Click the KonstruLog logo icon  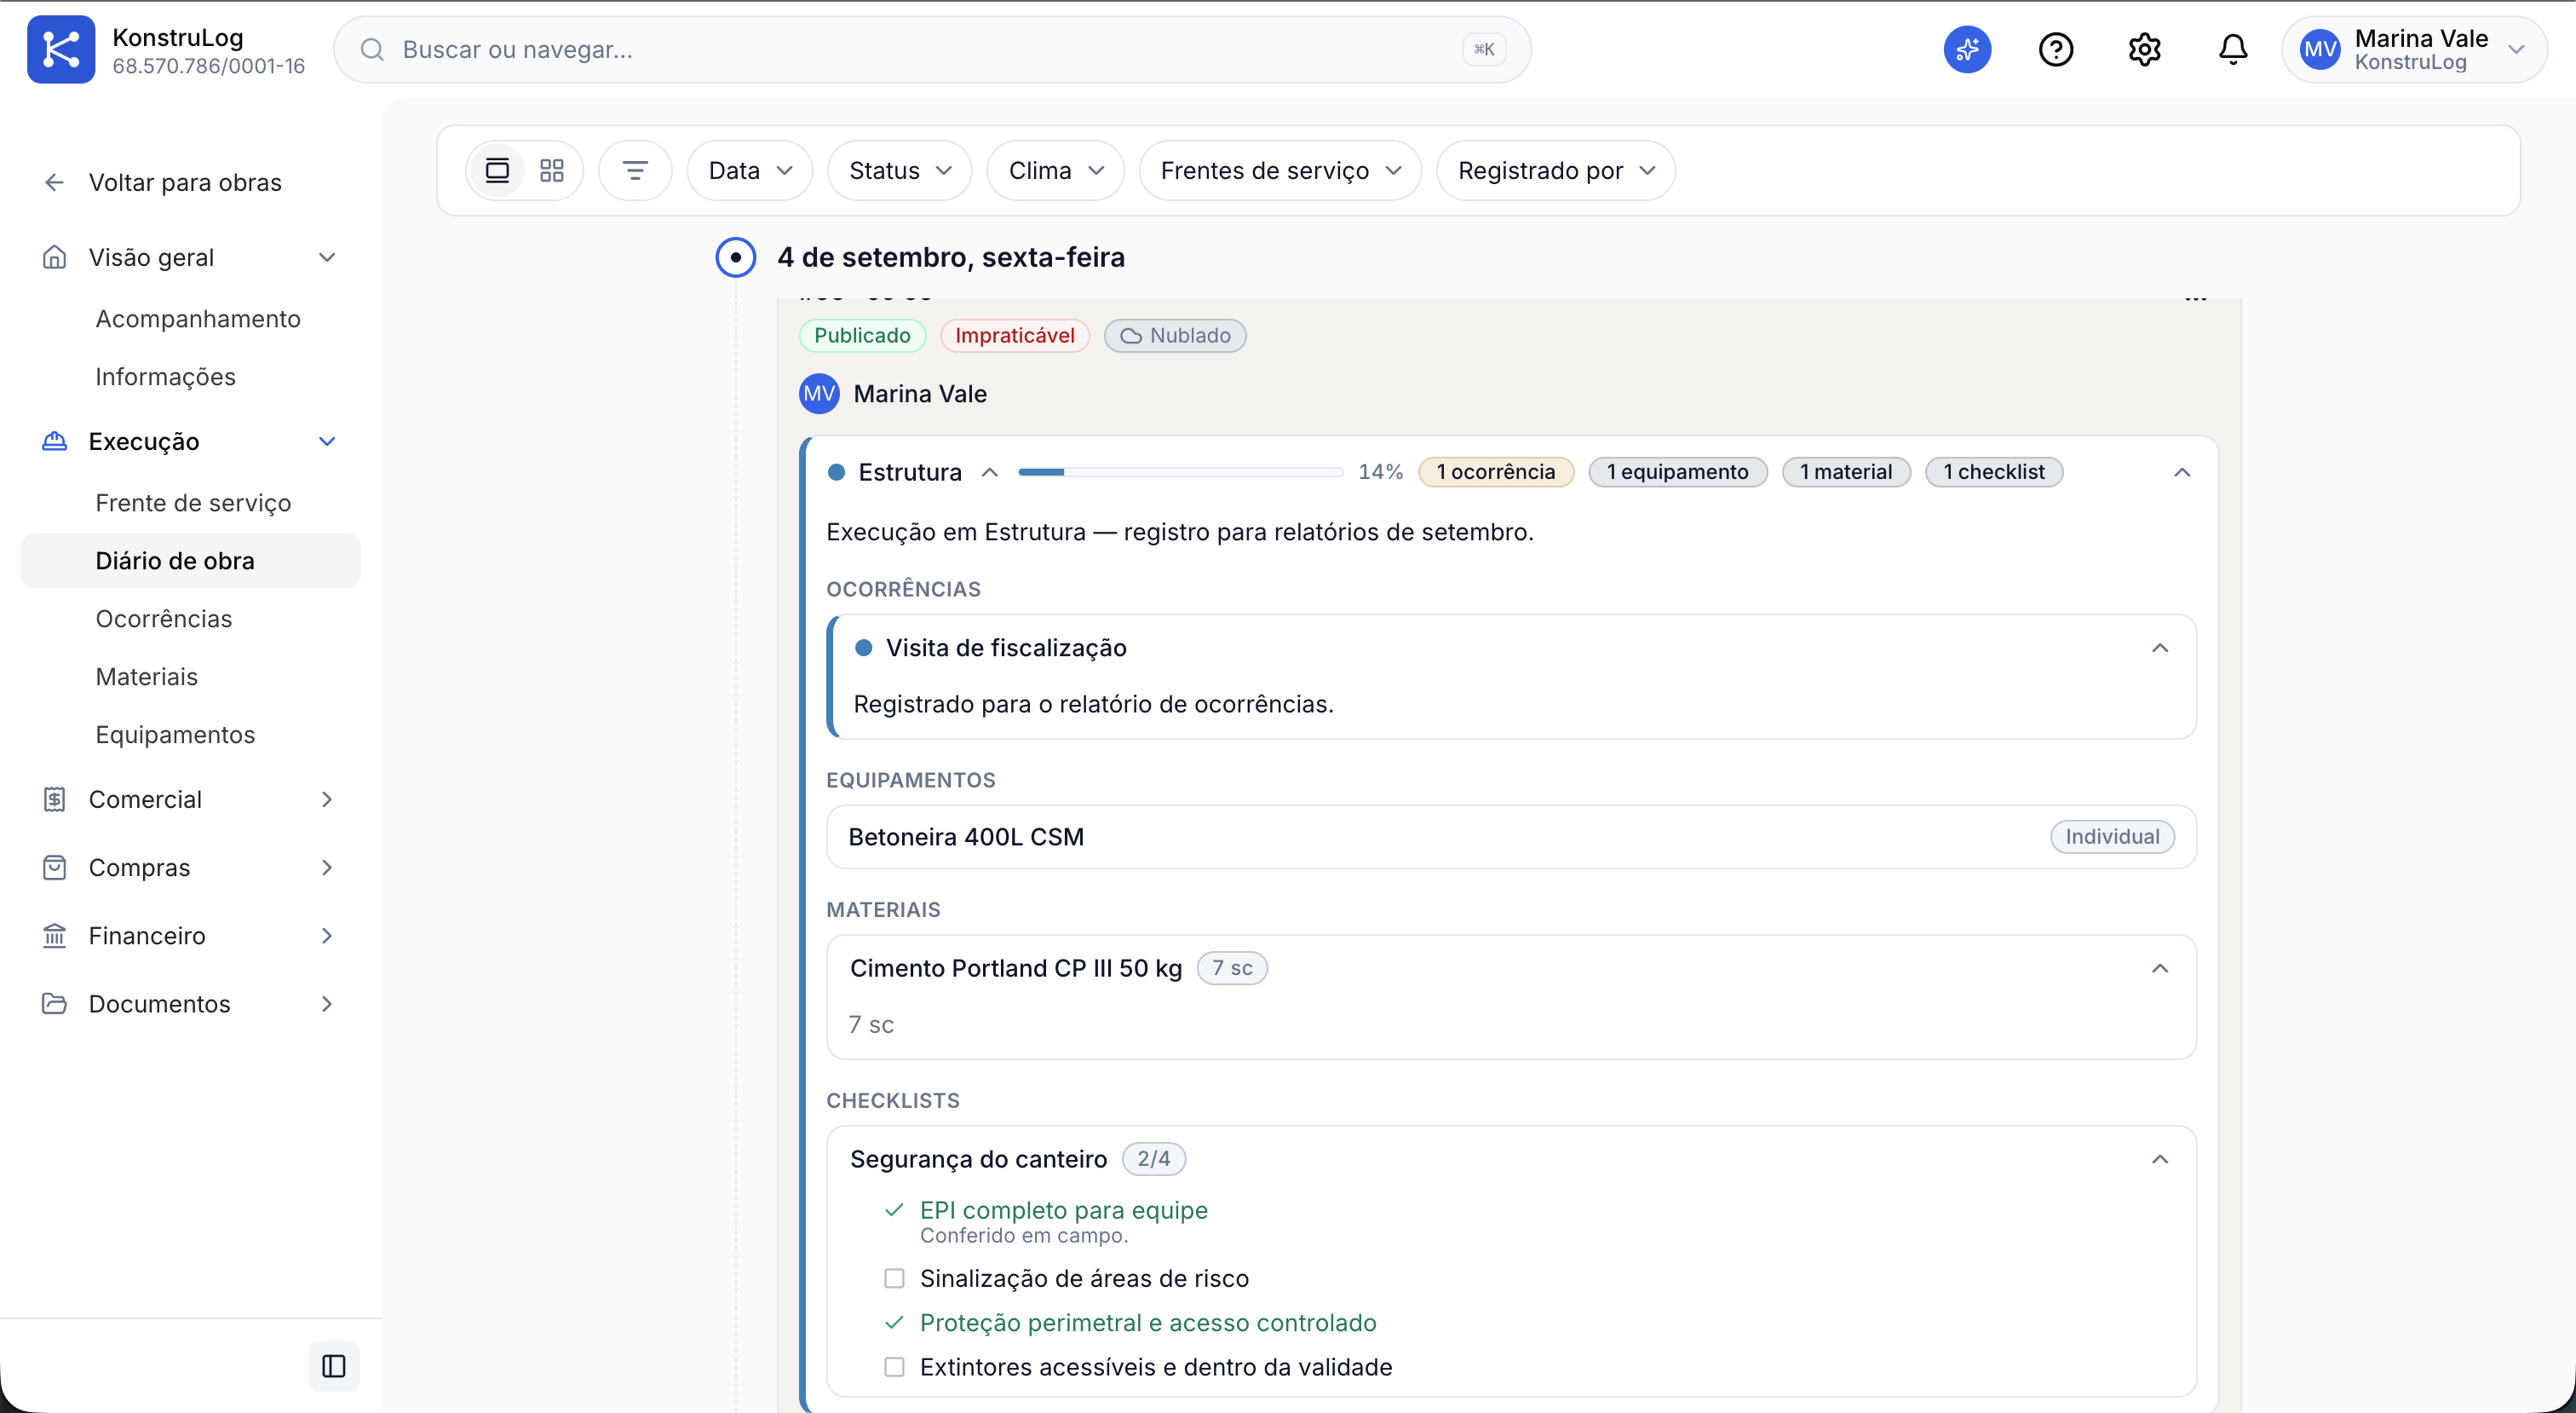click(61, 50)
